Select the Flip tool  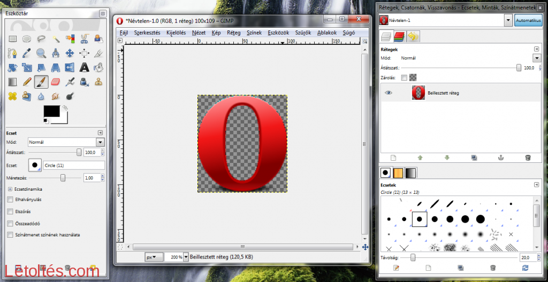70,67
